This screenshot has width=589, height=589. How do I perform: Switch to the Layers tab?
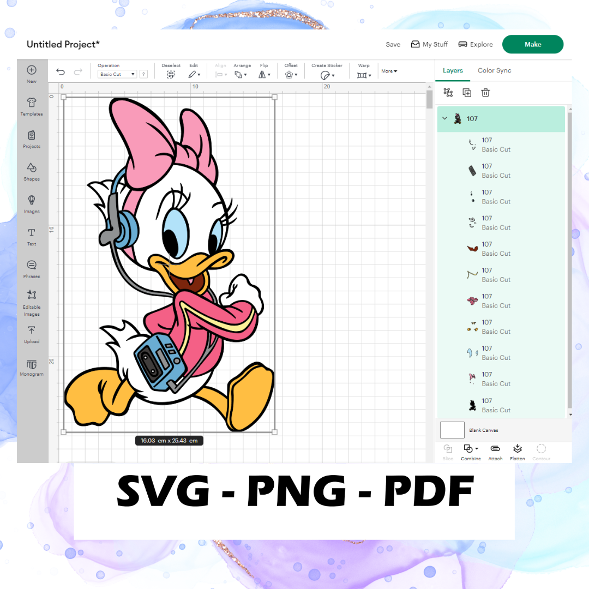point(453,70)
